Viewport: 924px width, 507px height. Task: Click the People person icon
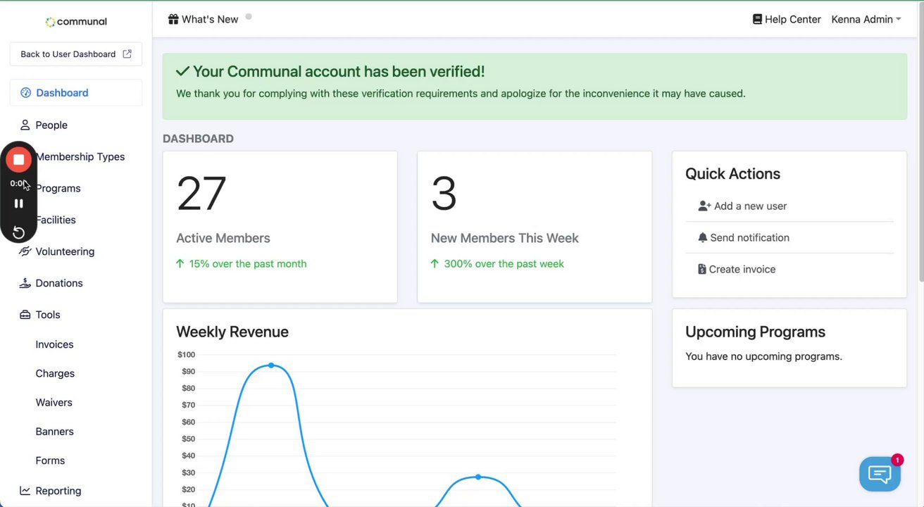[25, 125]
